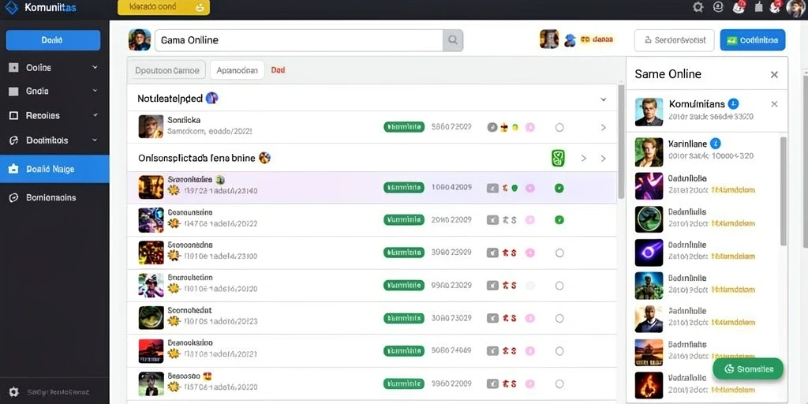Click the gray flag icon in Soornohedat row
Image resolution: width=808 pixels, height=404 pixels.
(x=492, y=319)
